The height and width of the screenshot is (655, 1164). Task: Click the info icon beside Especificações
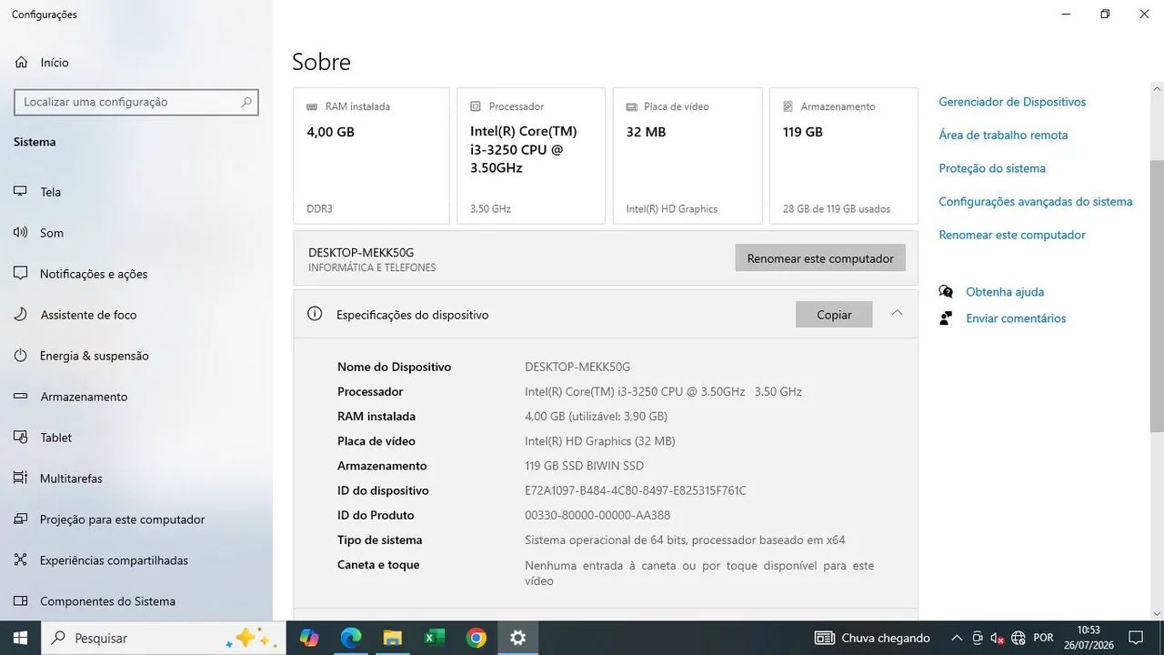point(315,314)
